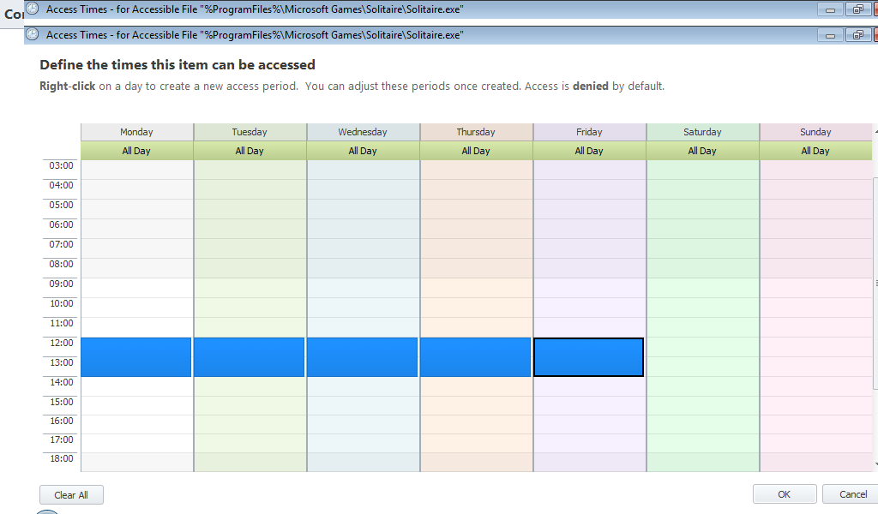878x514 pixels.
Task: Click the All Day cell under Saturday
Action: click(x=702, y=151)
